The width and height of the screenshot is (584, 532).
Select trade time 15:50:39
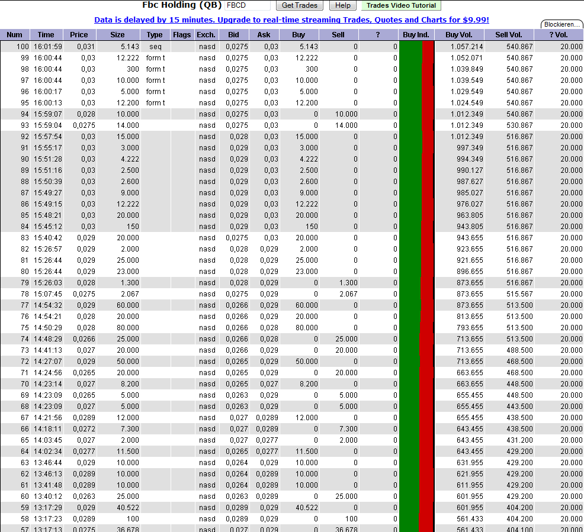(48, 182)
